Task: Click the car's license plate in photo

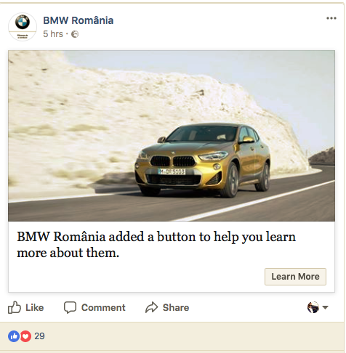Action: (172, 171)
